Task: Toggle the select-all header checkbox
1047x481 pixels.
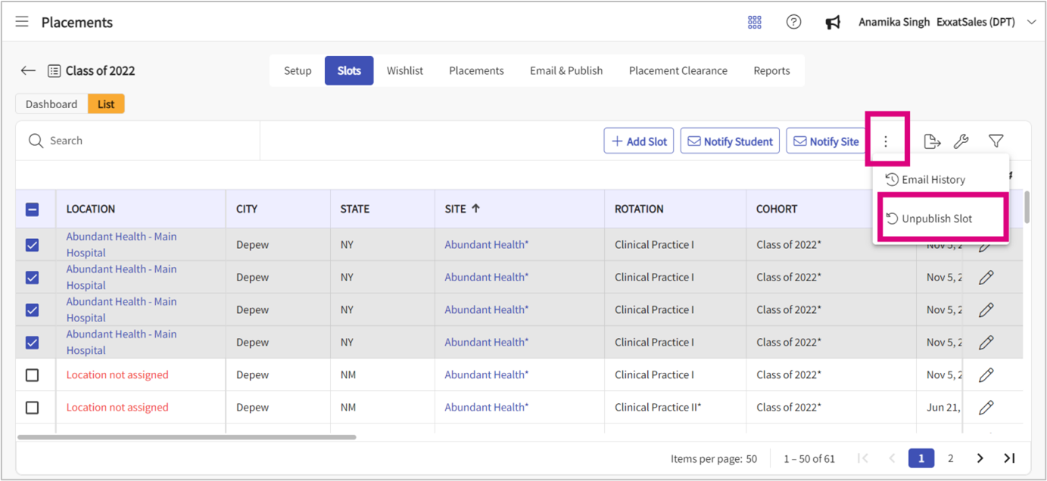Action: [33, 209]
